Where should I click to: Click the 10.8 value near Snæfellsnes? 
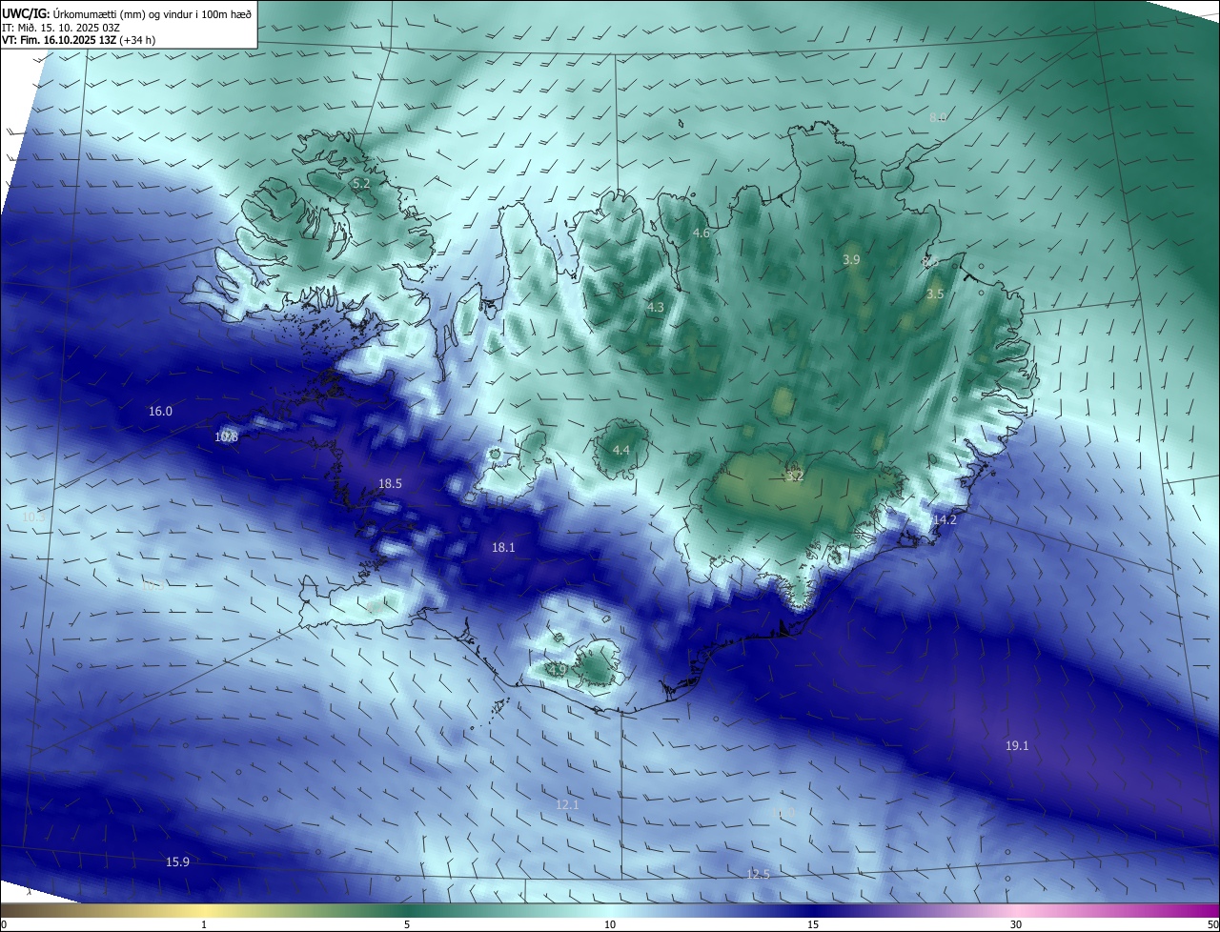coord(227,437)
